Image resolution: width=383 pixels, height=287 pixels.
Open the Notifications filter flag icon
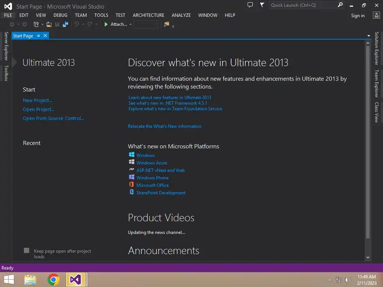(262, 5)
